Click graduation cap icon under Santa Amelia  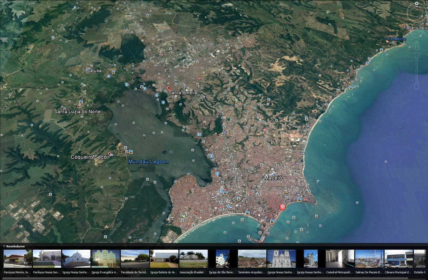[x=176, y=96]
